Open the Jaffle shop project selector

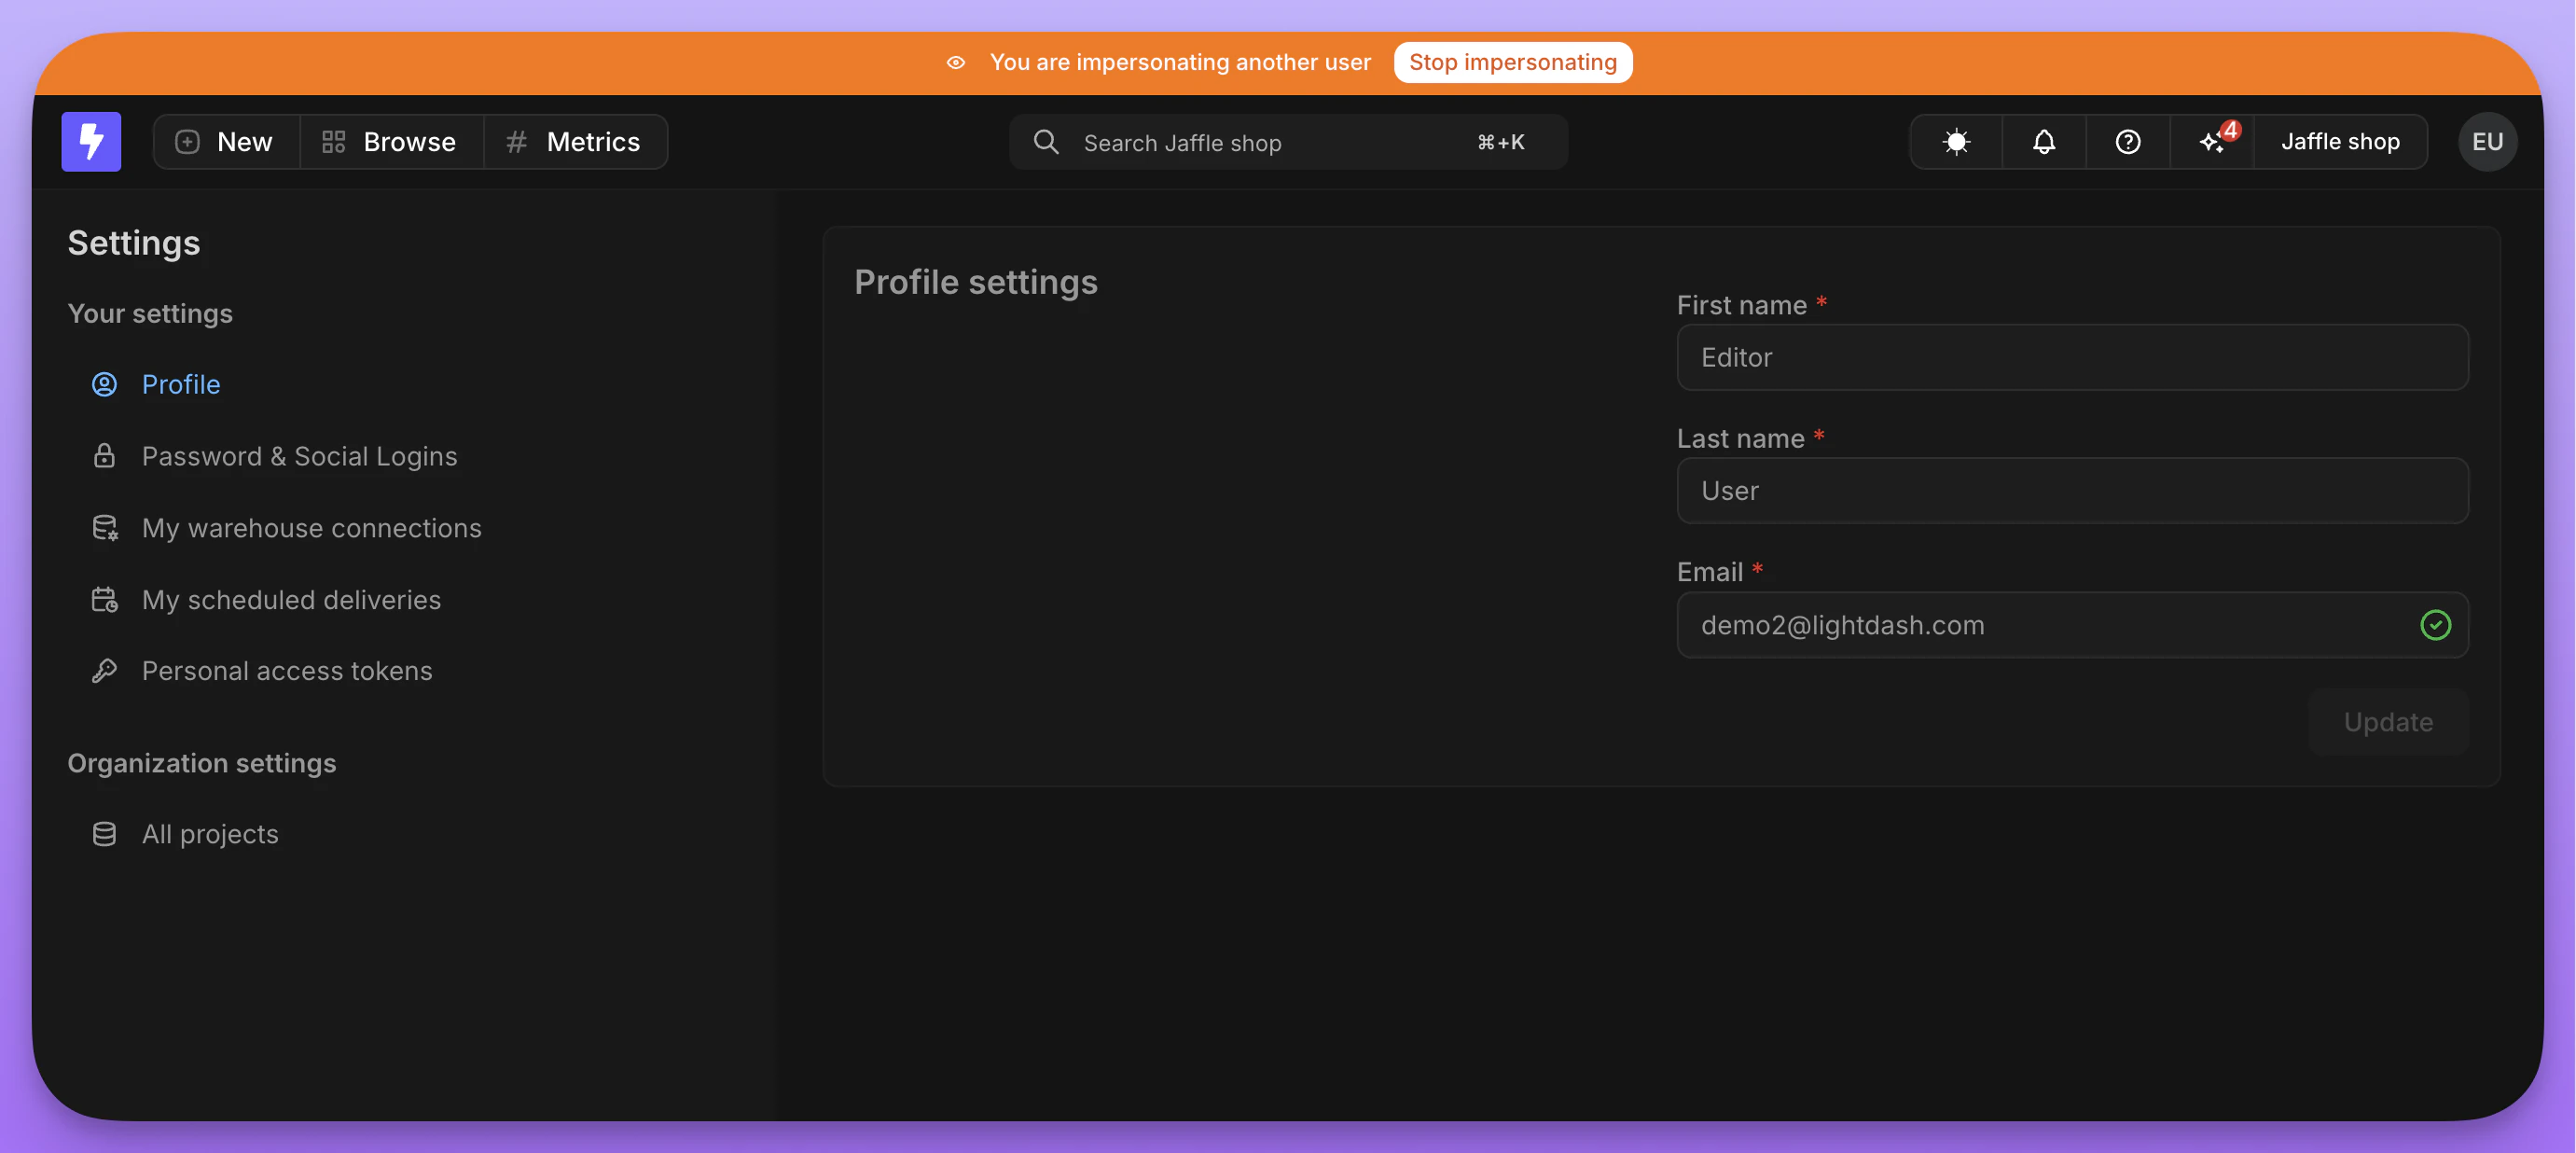pos(2341,141)
